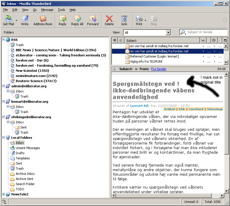The image size is (230, 206).
Task: Open the View filter dropdown showing All
Action: point(147,33)
